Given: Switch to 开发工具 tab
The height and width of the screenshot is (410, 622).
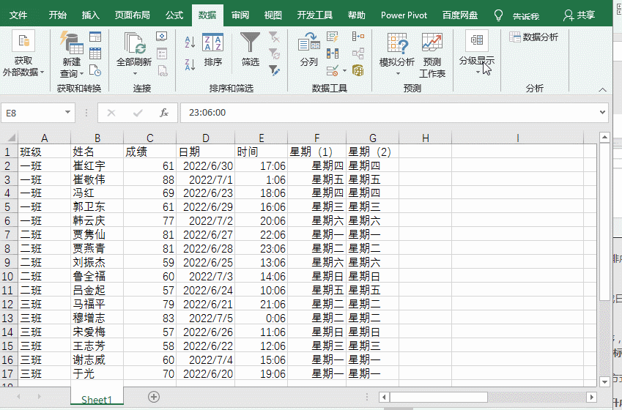Looking at the screenshot, I should click(x=314, y=15).
